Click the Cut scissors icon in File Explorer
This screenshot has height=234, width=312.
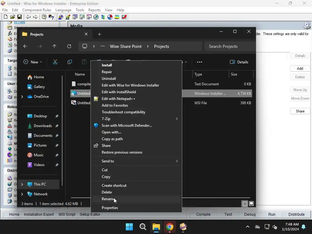point(55,62)
